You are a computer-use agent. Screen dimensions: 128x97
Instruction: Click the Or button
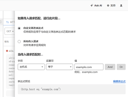[x=121, y=67]
